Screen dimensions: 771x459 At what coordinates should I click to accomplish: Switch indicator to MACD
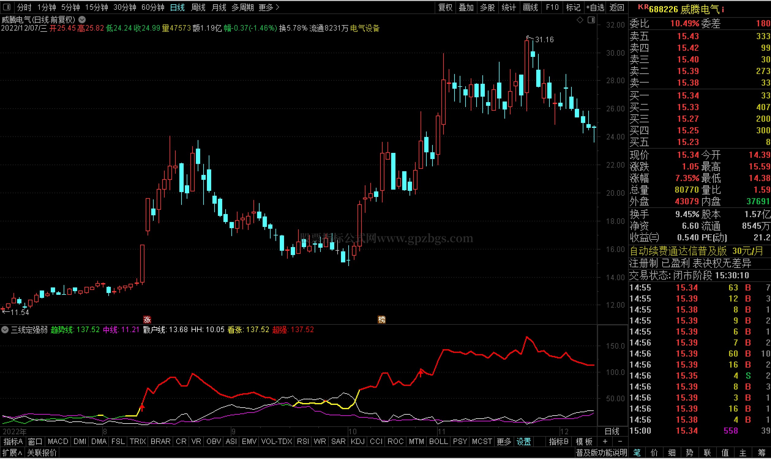point(58,442)
